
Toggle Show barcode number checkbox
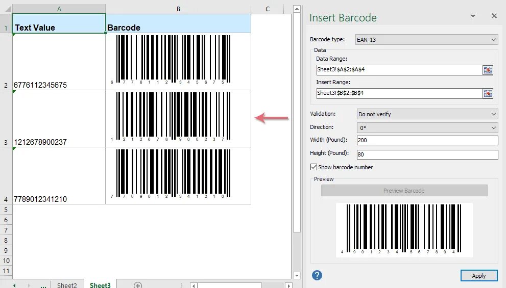pyautogui.click(x=314, y=167)
